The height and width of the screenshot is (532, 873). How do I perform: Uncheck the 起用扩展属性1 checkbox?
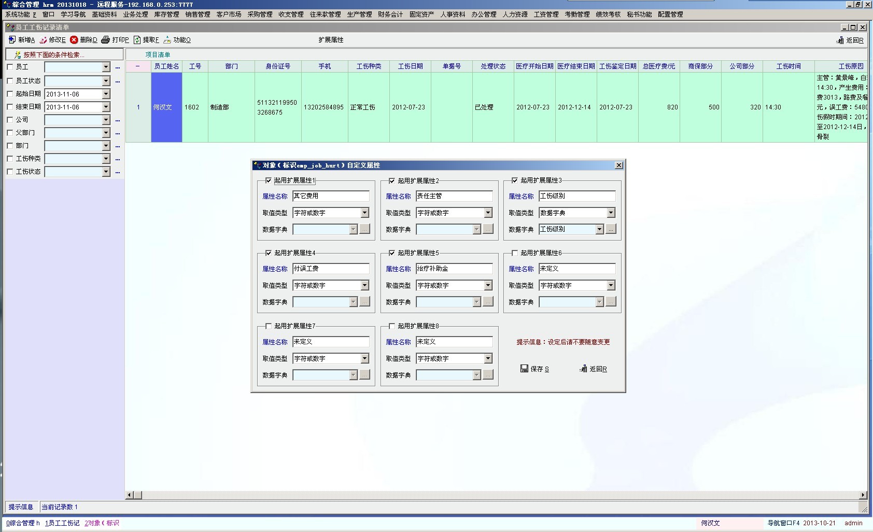click(x=269, y=180)
